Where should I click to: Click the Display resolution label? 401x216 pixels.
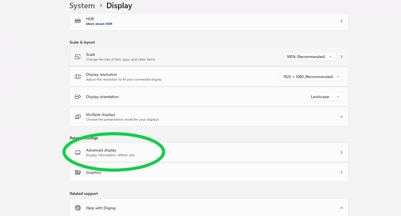[x=101, y=74]
